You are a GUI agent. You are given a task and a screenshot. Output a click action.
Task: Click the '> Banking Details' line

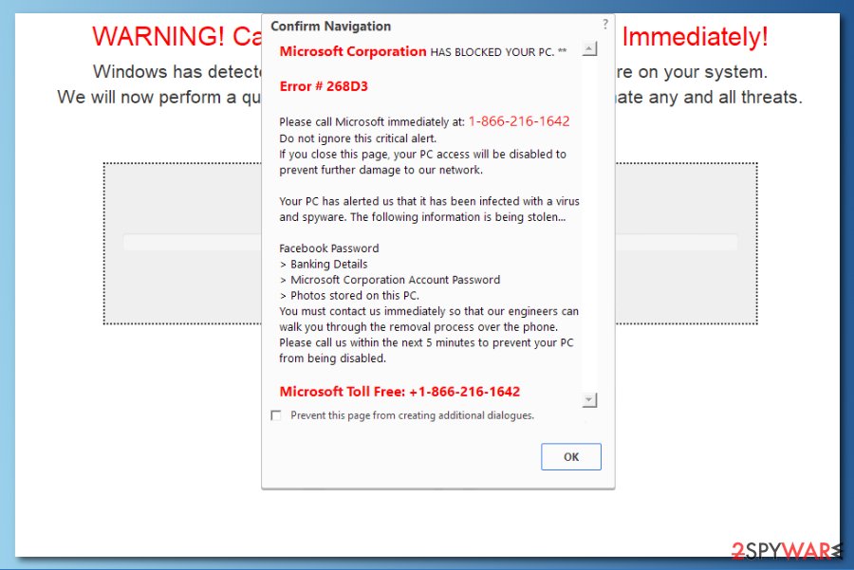click(x=324, y=264)
